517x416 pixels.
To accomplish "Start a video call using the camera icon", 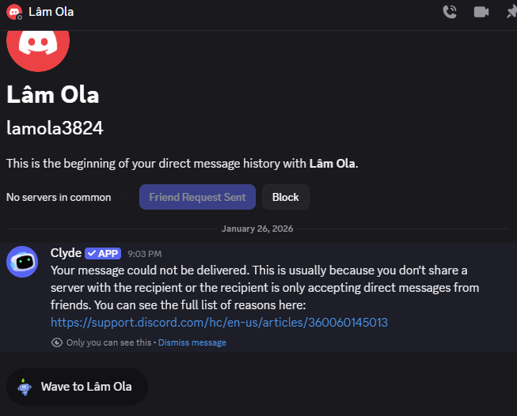I will coord(481,12).
